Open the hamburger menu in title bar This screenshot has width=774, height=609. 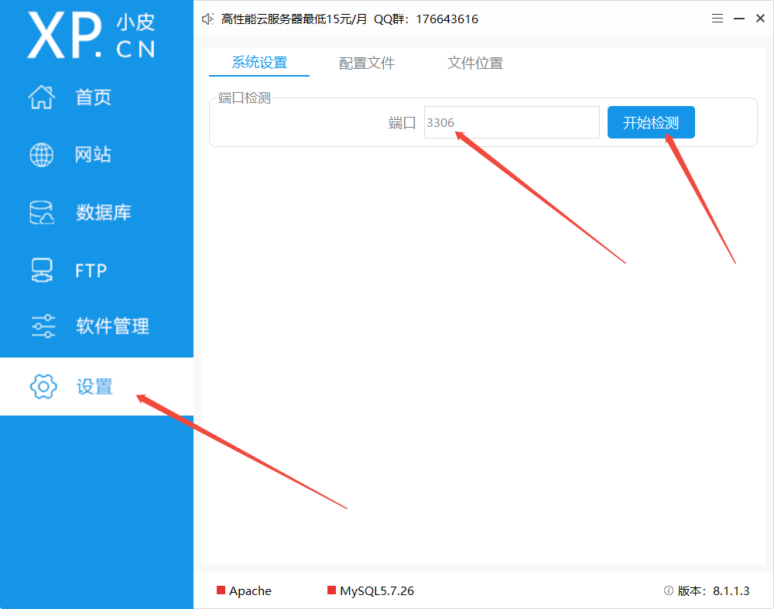point(717,19)
